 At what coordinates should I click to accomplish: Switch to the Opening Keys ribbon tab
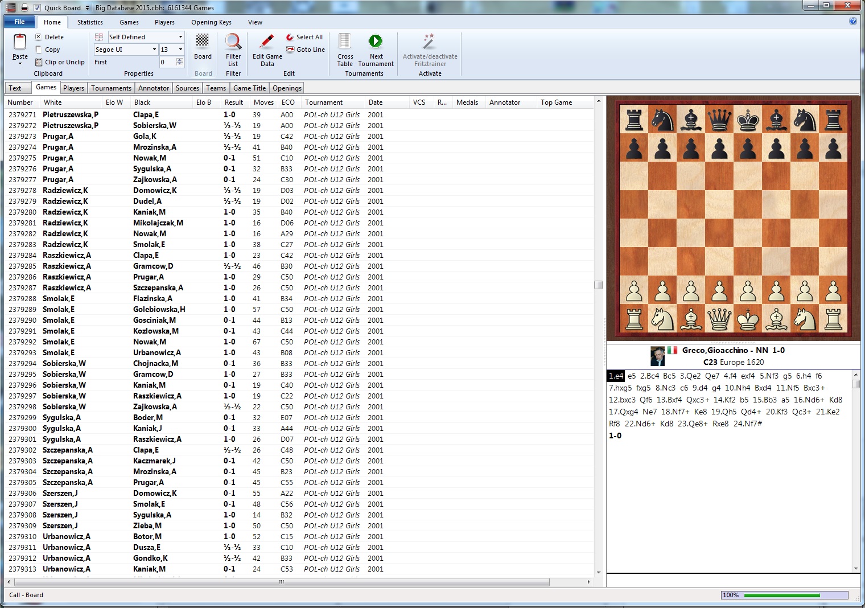pos(211,22)
